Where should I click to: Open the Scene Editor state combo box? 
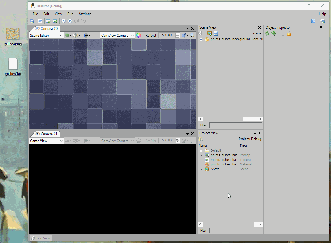(x=46, y=36)
